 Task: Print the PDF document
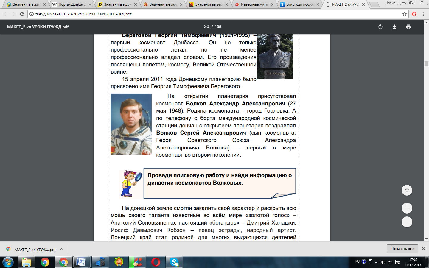pos(408,27)
